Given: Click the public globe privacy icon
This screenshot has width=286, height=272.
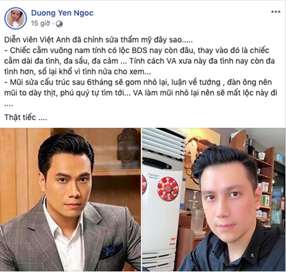Looking at the screenshot, I should pyautogui.click(x=59, y=24).
